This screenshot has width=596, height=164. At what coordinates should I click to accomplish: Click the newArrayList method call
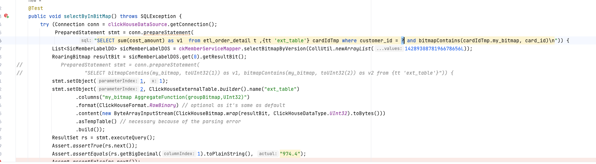(x=353, y=49)
